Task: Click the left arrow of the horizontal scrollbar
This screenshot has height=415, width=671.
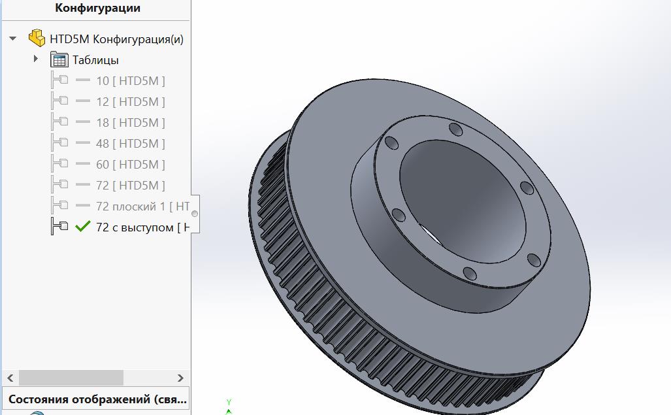Action: coord(10,378)
